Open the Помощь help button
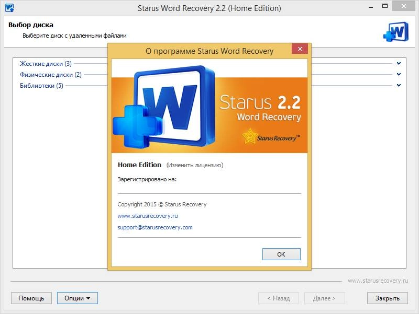 tap(31, 298)
